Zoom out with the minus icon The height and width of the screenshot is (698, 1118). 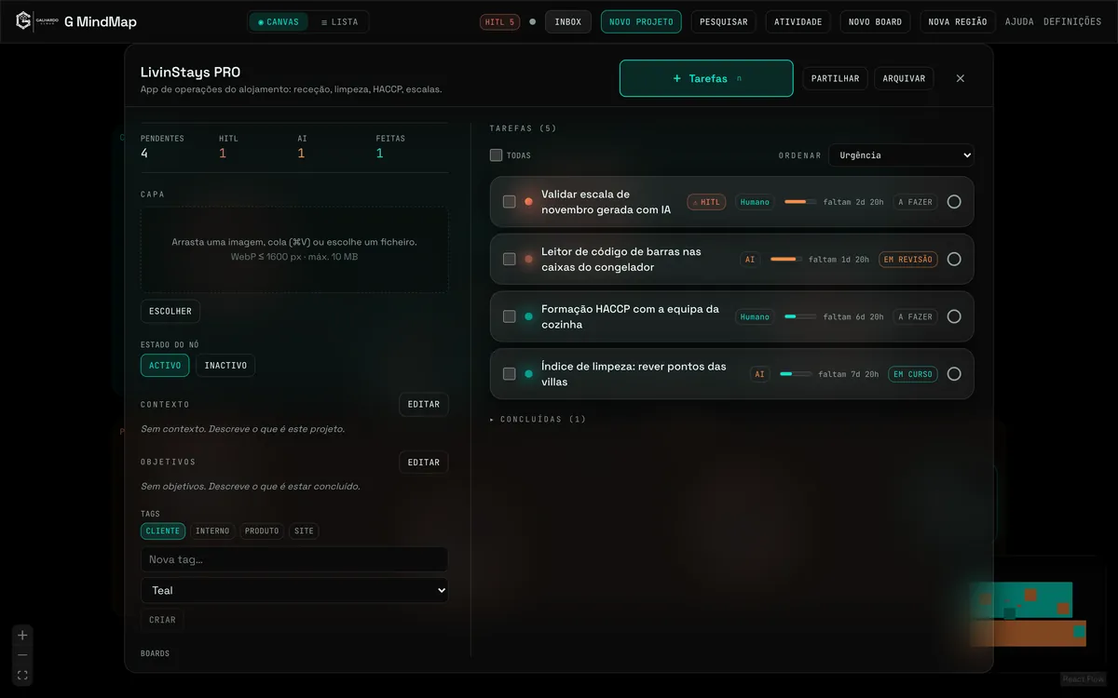click(22, 655)
